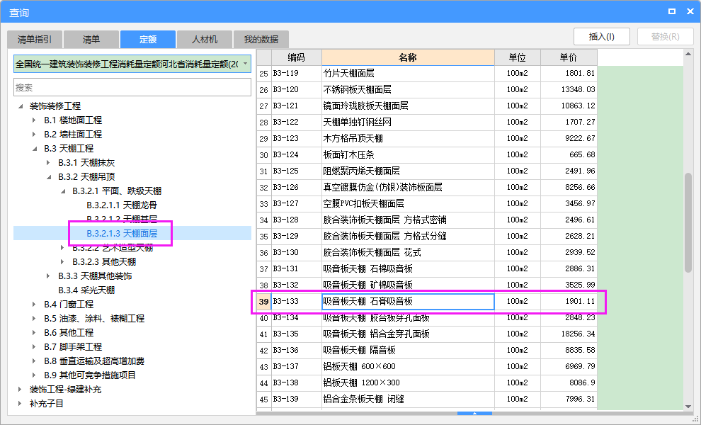
Task: Expand B.6 其他工程 node
Action: 34,333
